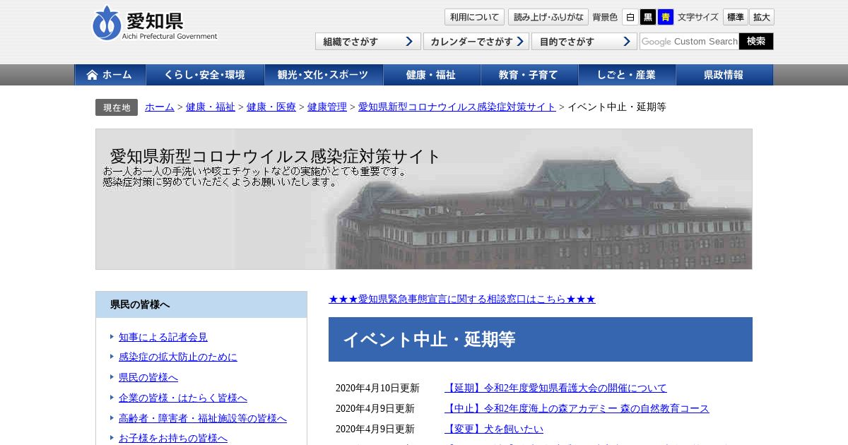
Task: Open 県民の皆様へ sidebar link
Action: coord(148,378)
